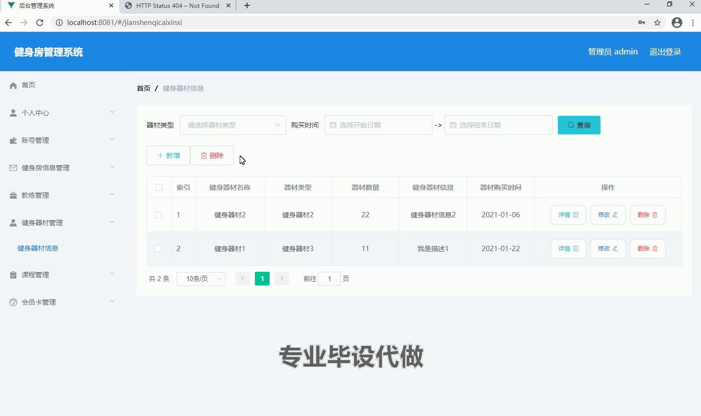Close the HTTP Status 404 tab
This screenshot has height=416, width=701.
[x=228, y=6]
